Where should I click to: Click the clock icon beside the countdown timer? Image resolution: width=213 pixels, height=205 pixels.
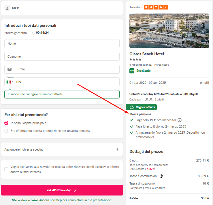[x=33, y=33]
